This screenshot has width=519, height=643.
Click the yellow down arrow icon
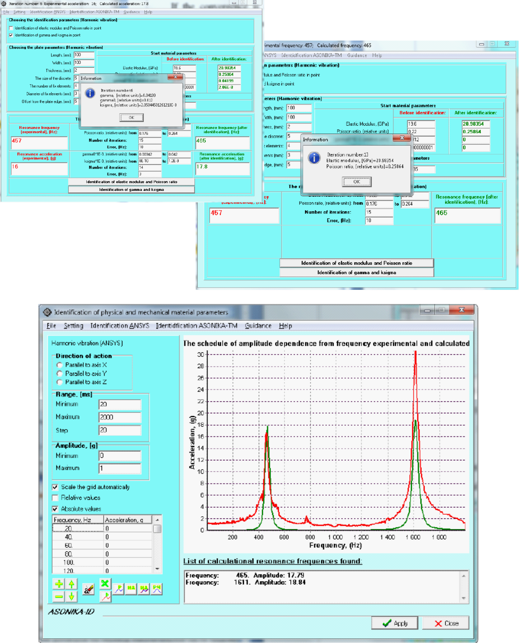72,596
